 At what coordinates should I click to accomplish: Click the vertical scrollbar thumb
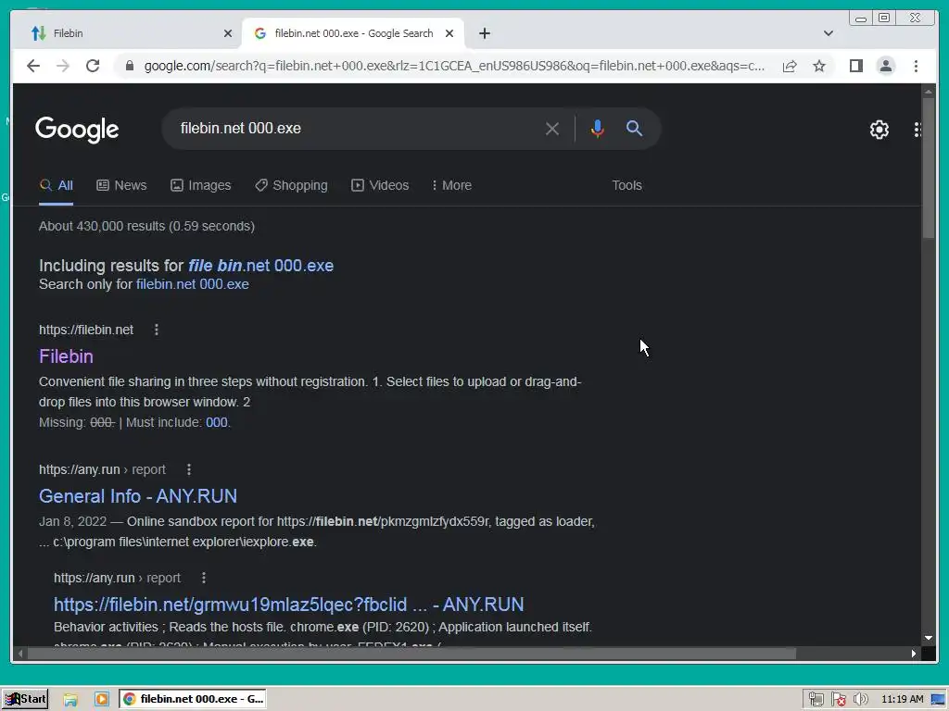pyautogui.click(x=929, y=169)
